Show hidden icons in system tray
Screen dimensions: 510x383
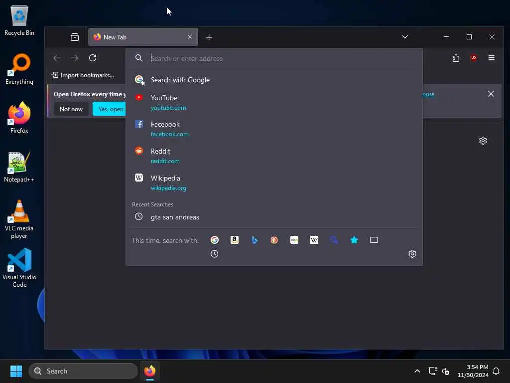click(x=417, y=371)
